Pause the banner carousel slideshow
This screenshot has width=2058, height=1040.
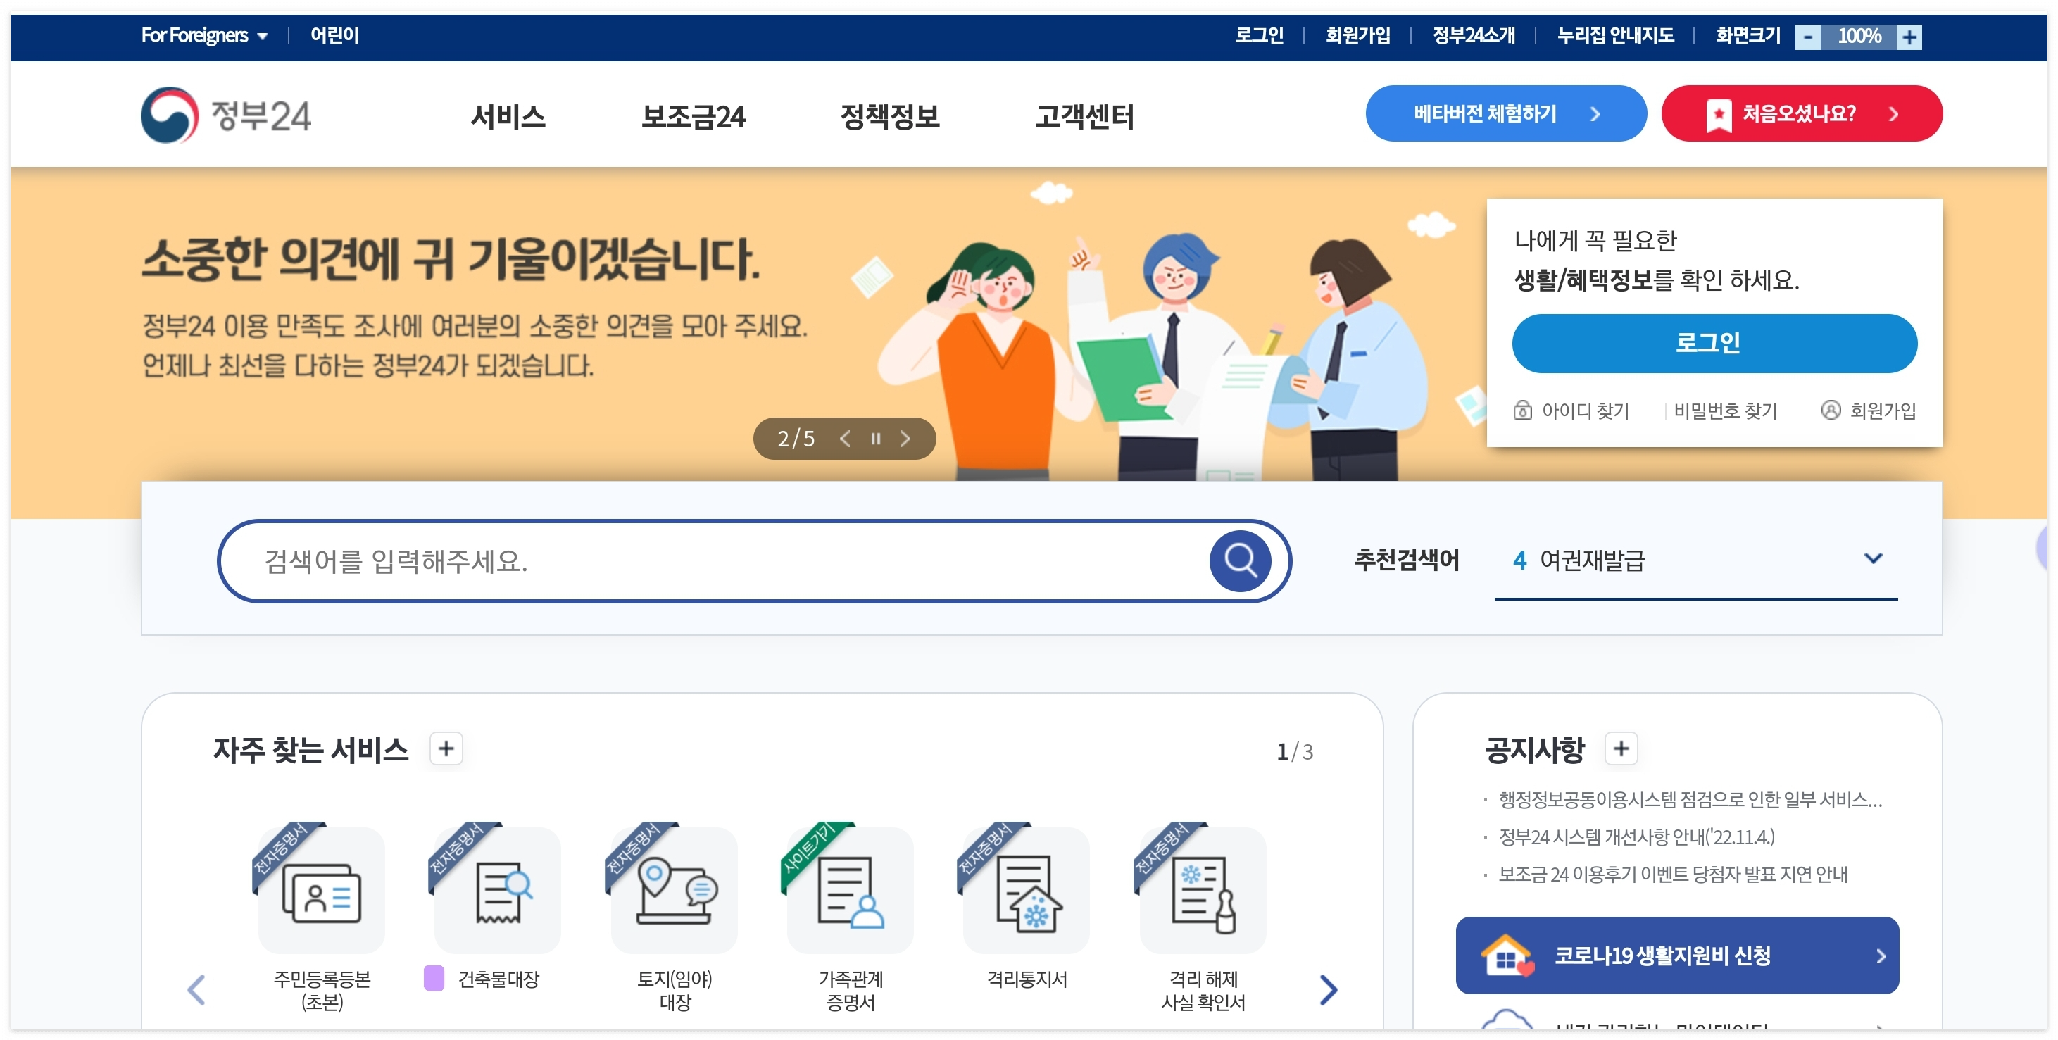pos(876,438)
